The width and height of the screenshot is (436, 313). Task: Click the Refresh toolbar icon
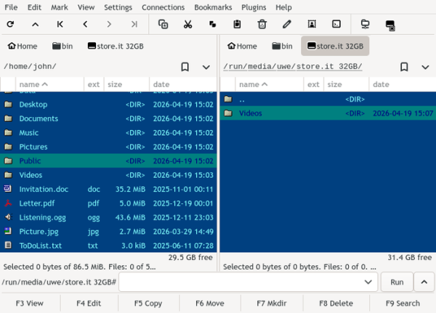coord(11,24)
